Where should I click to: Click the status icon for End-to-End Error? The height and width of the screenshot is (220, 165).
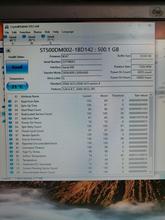click(11, 140)
